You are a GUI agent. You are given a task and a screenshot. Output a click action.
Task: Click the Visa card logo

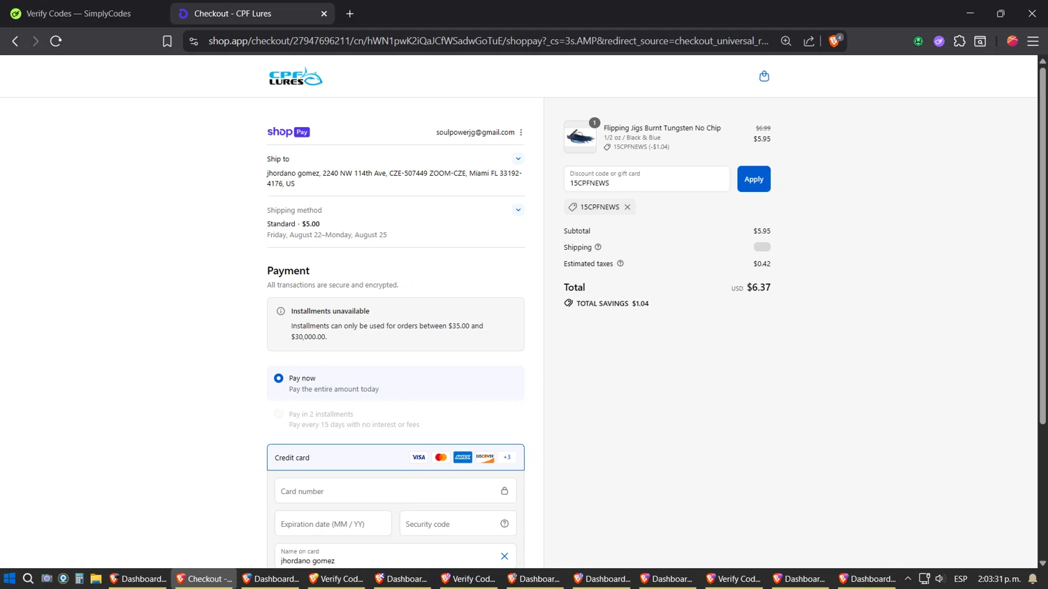pos(419,457)
